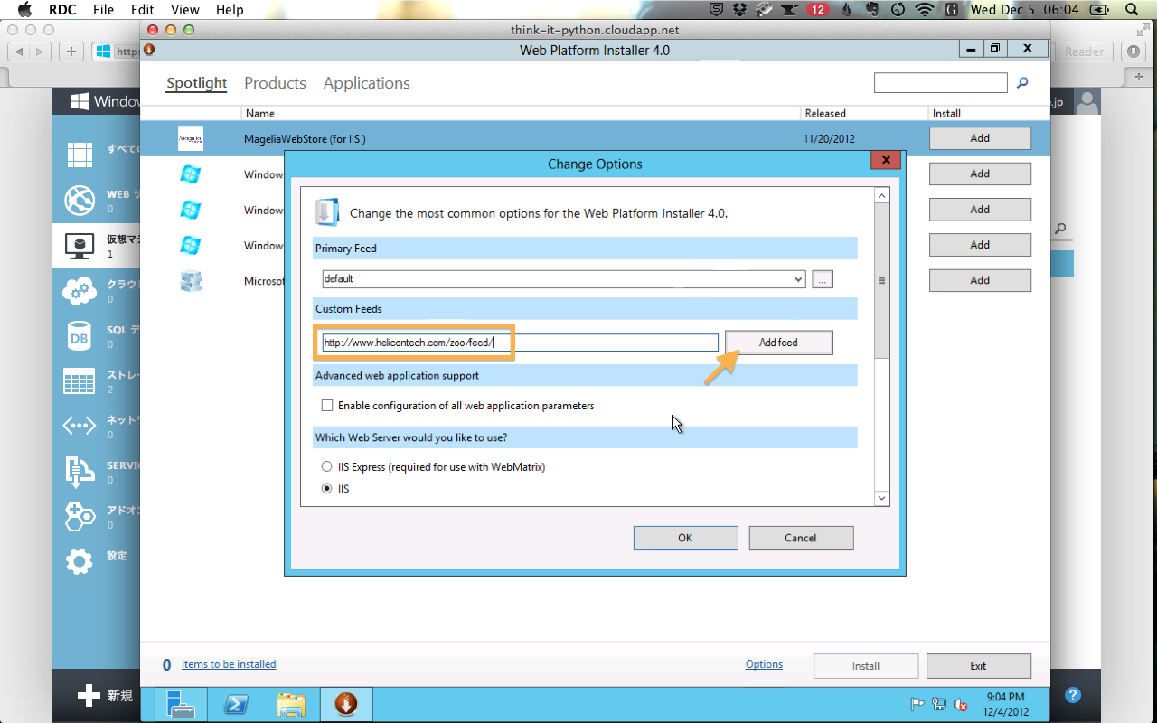Image resolution: width=1157 pixels, height=723 pixels.
Task: Open the Azure virtual machines monitor icon
Action: pyautogui.click(x=80, y=245)
